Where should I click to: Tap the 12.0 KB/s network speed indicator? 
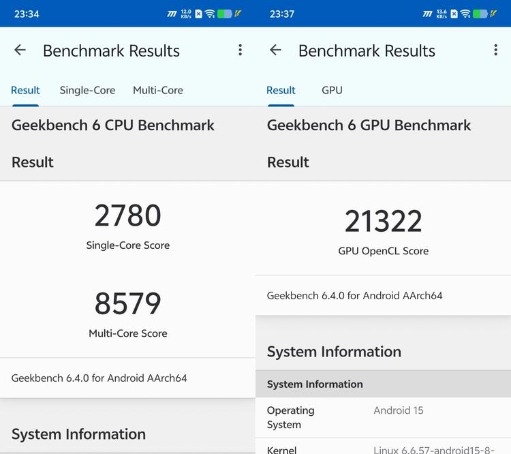coord(186,14)
